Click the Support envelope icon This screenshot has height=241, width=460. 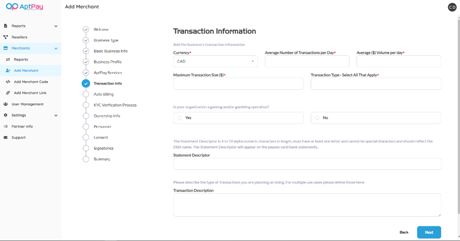pos(6,137)
